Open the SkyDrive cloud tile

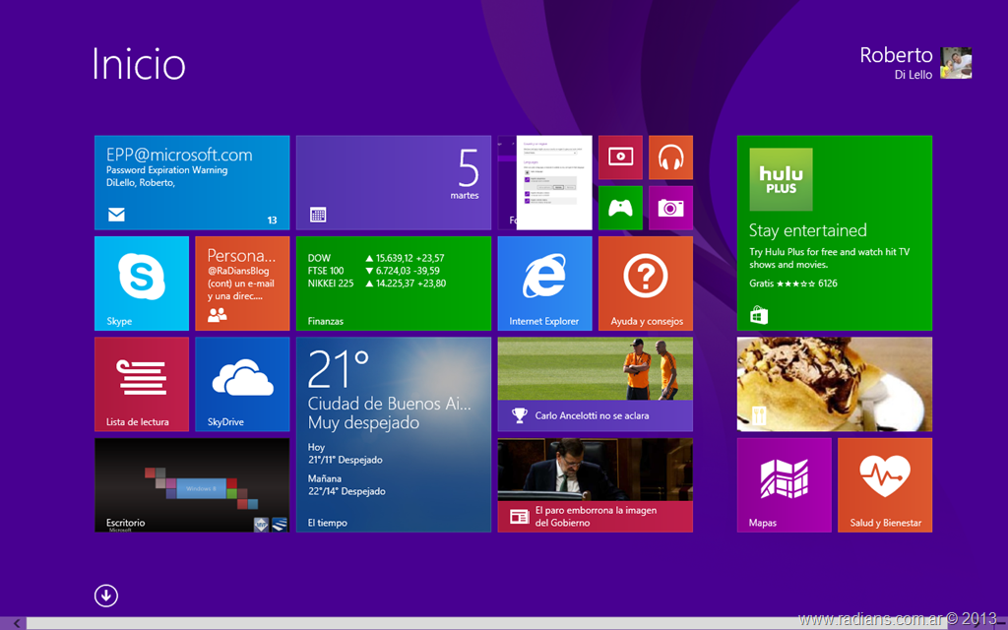coord(242,384)
